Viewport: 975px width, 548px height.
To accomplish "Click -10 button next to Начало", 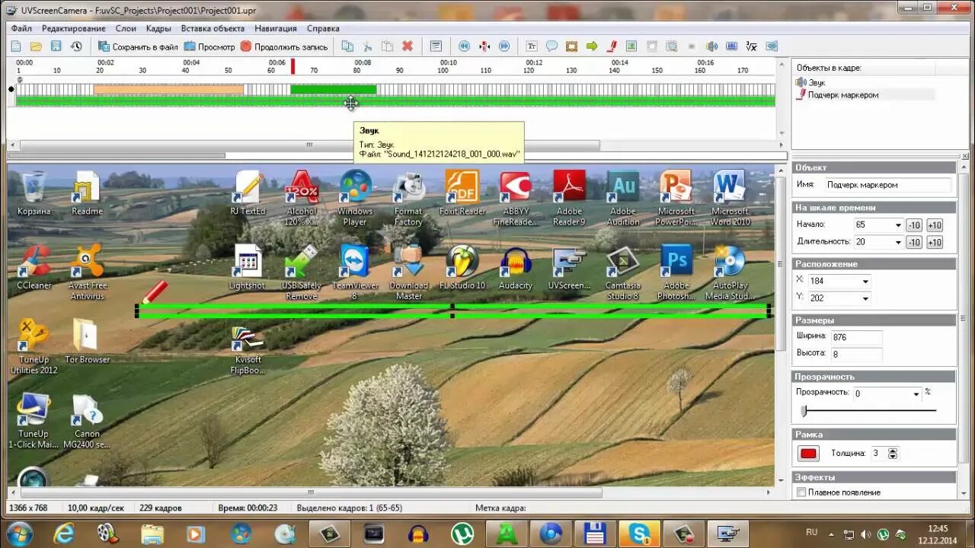I will 914,225.
